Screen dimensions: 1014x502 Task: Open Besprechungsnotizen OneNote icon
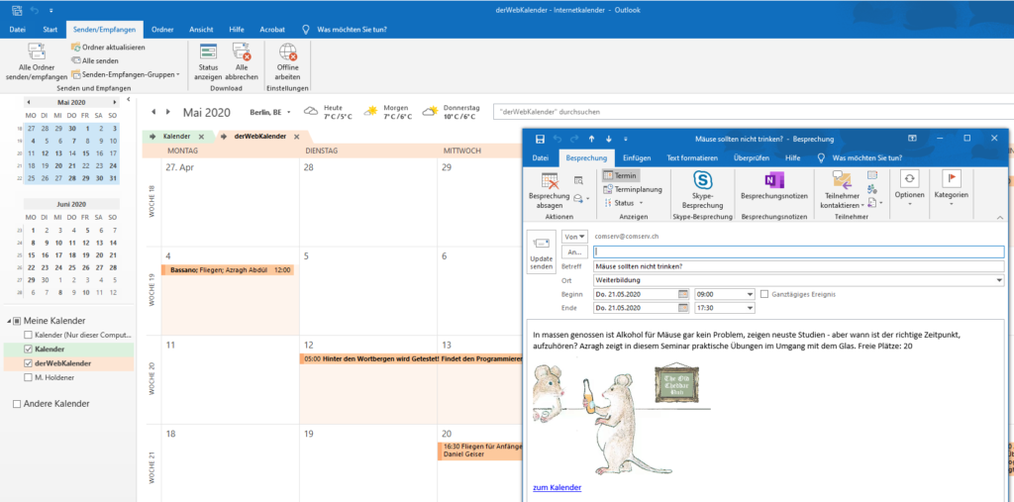[774, 188]
